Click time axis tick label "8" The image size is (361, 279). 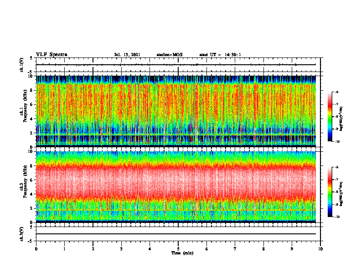263,249
